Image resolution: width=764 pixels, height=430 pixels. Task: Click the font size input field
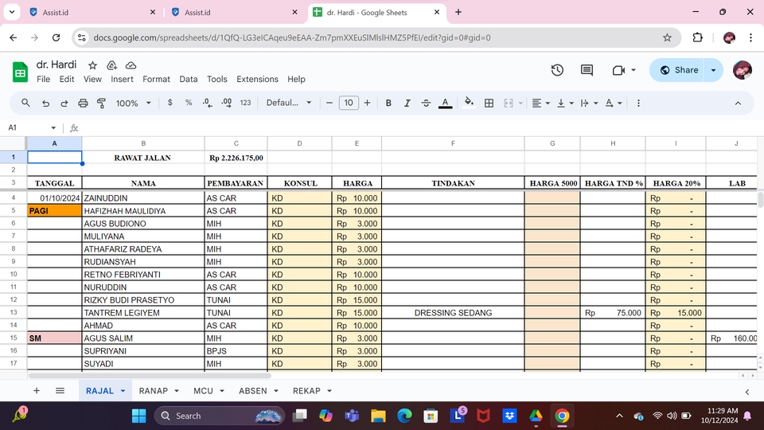click(349, 103)
